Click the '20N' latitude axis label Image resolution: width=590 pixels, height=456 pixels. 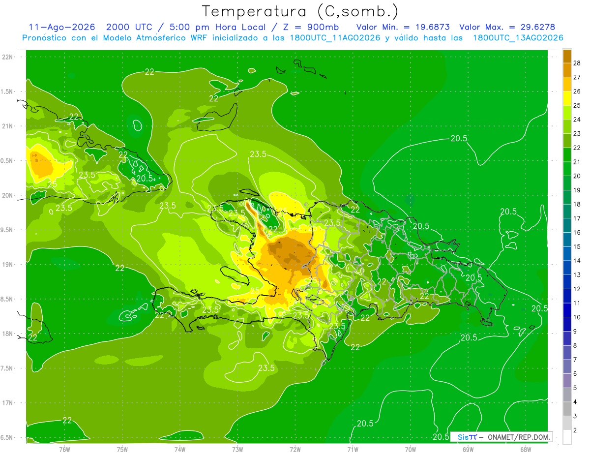pyautogui.click(x=7, y=195)
